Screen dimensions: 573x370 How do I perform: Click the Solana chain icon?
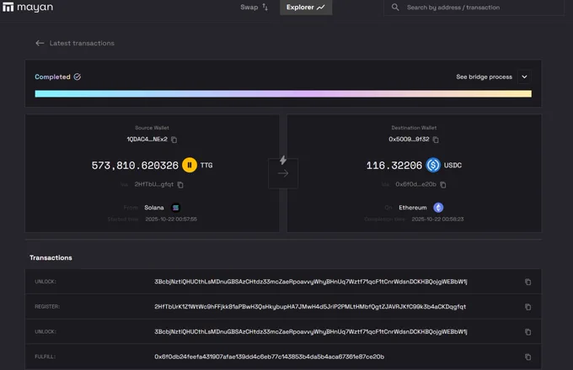176,208
